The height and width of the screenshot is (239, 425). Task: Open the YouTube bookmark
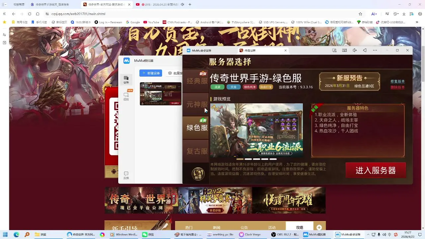click(x=151, y=22)
